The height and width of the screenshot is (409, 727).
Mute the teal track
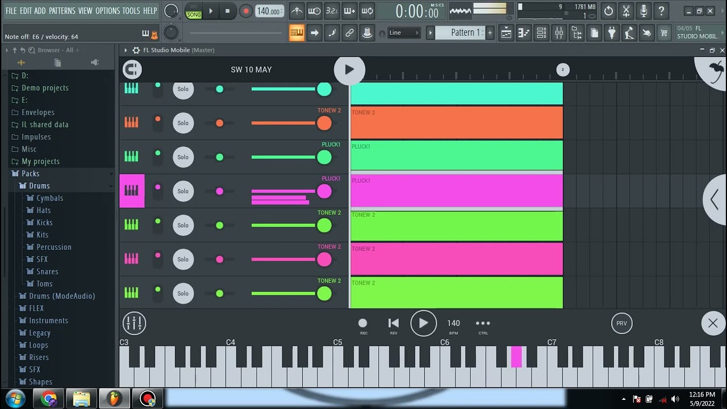coord(158,89)
